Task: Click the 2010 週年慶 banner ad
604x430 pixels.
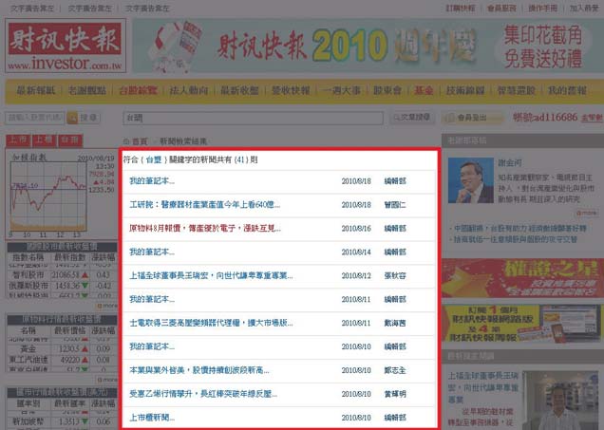Action: [368, 46]
